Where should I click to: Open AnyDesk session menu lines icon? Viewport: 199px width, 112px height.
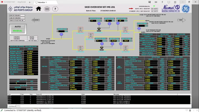point(175,2)
